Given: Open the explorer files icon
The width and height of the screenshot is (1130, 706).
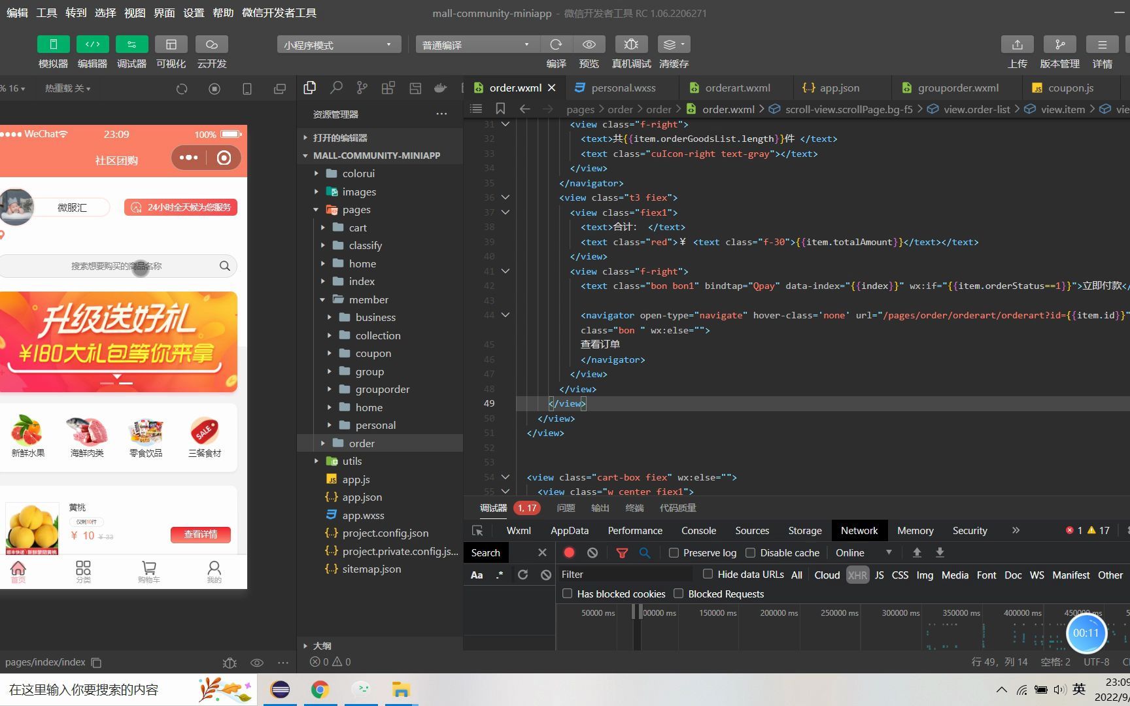Looking at the screenshot, I should tap(310, 88).
